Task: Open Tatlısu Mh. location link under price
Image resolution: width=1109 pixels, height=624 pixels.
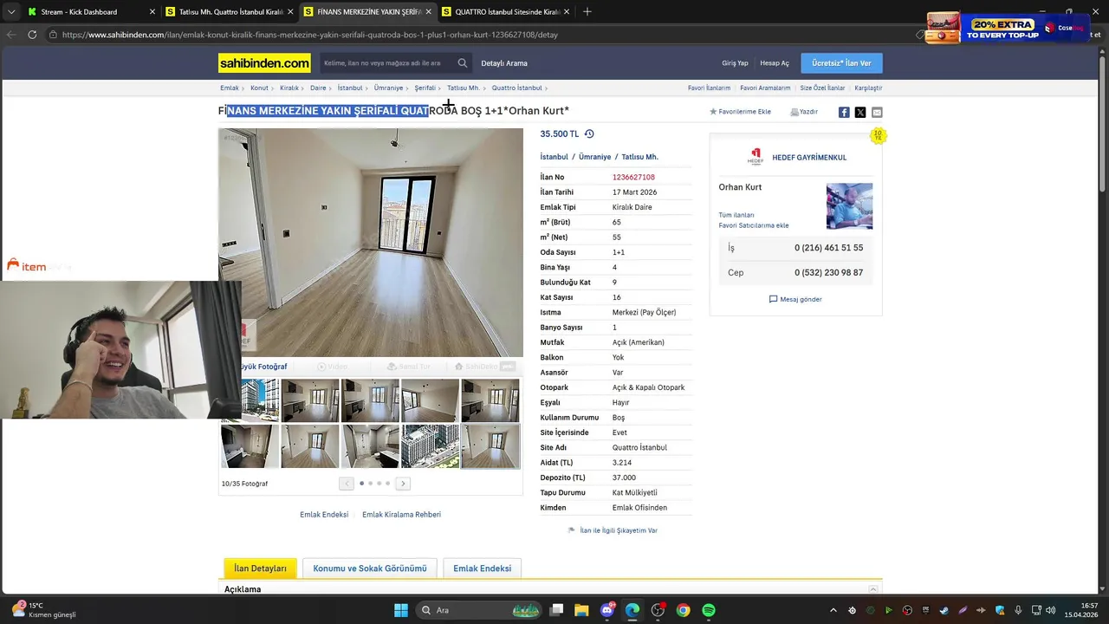Action: click(x=639, y=157)
